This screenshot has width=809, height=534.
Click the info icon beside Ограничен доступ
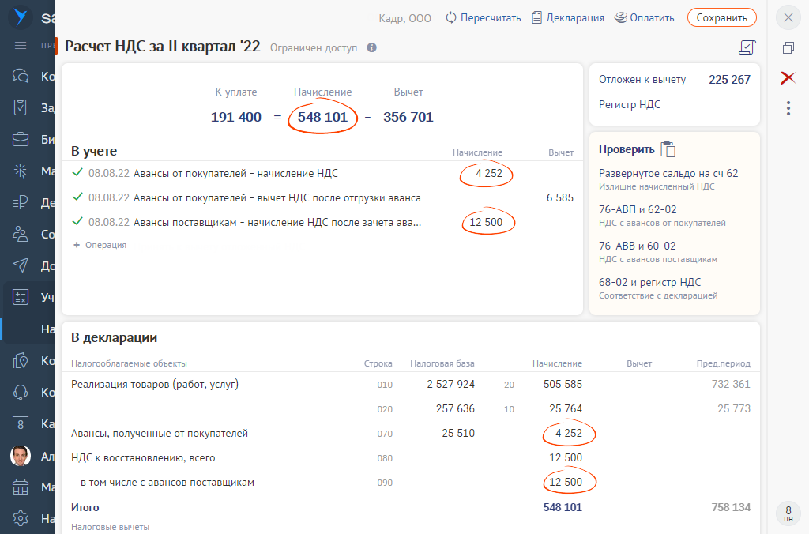372,47
